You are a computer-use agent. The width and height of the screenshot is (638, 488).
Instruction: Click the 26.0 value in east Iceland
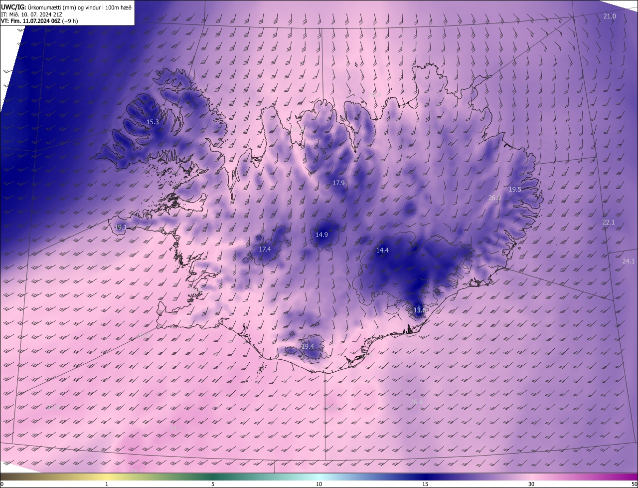click(494, 198)
